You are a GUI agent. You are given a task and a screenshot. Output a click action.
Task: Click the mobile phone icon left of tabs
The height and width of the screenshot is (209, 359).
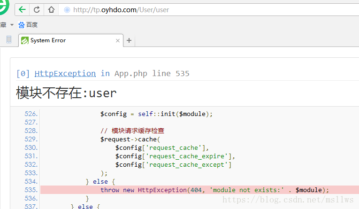(9, 40)
